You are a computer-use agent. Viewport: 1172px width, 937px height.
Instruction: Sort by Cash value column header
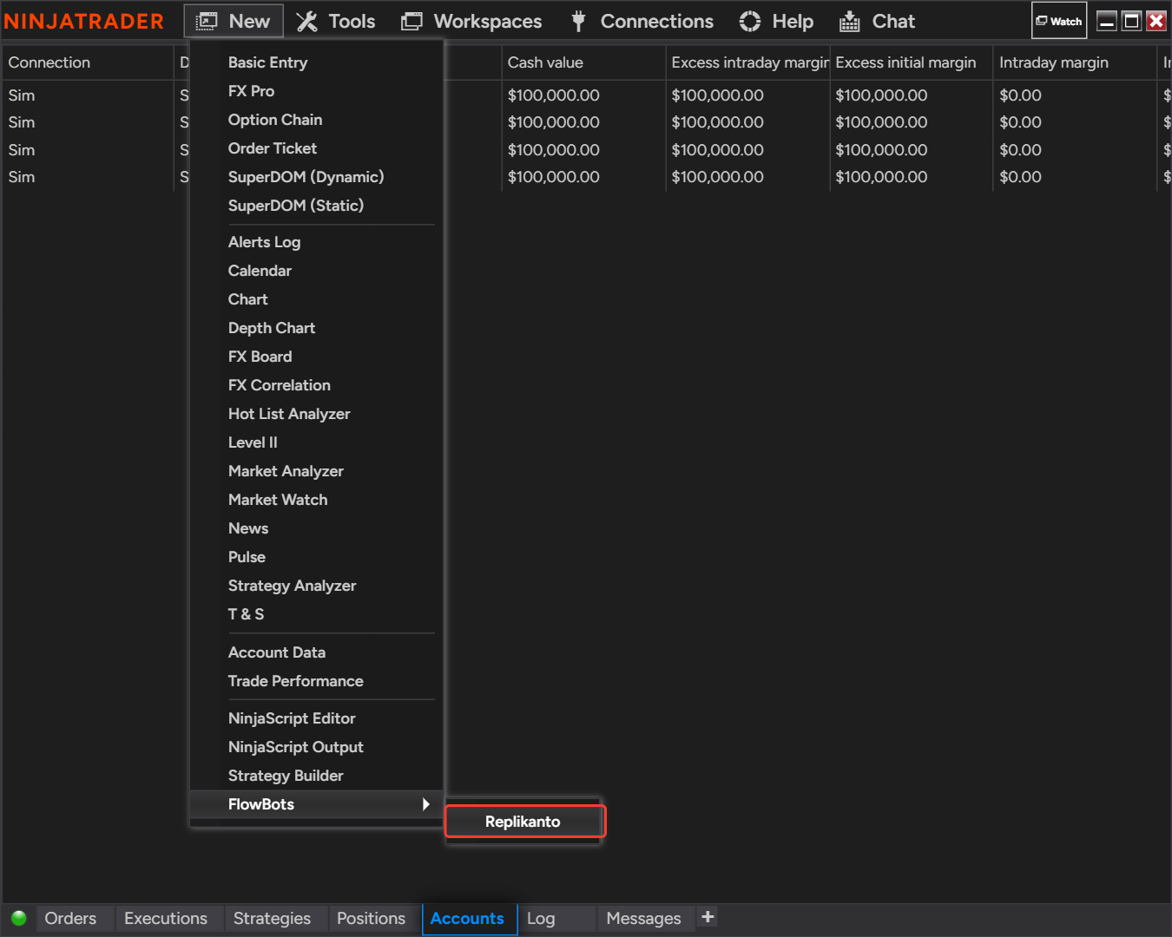point(583,62)
